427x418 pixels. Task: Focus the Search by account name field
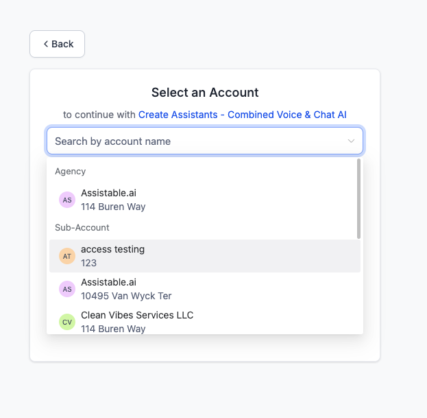point(204,141)
